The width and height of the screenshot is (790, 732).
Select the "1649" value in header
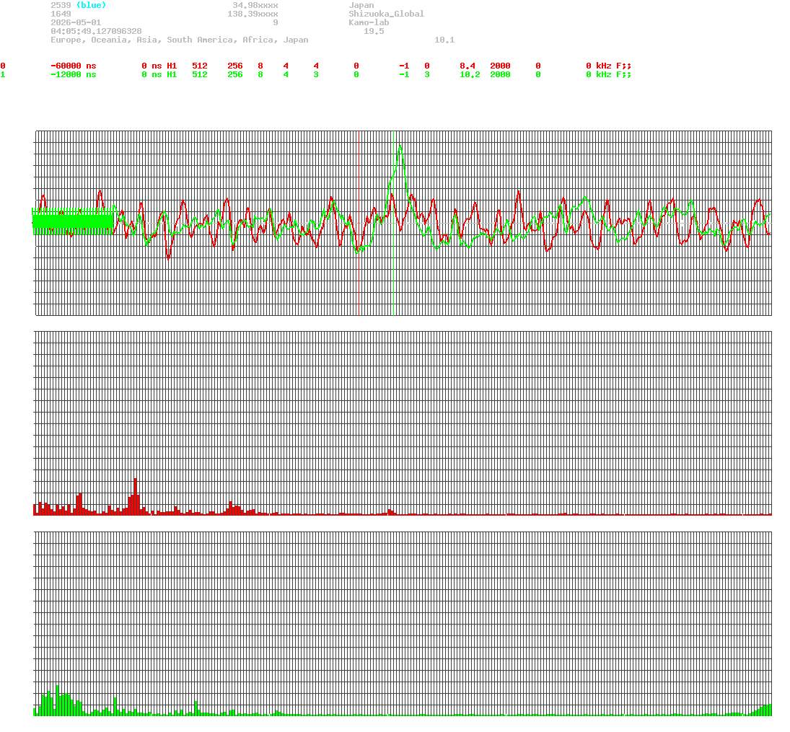coord(61,14)
